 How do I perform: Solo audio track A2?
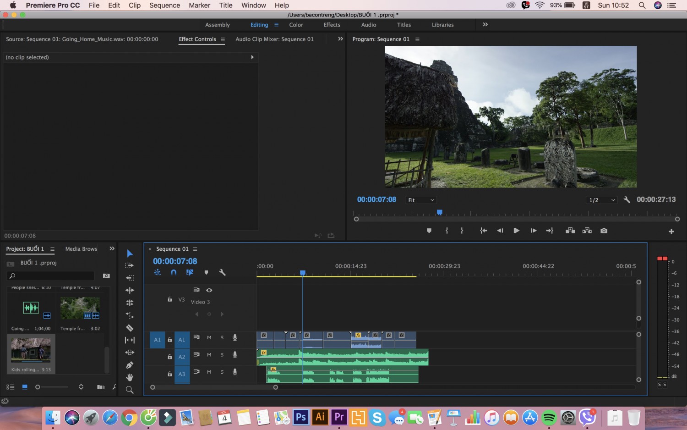[x=222, y=355]
